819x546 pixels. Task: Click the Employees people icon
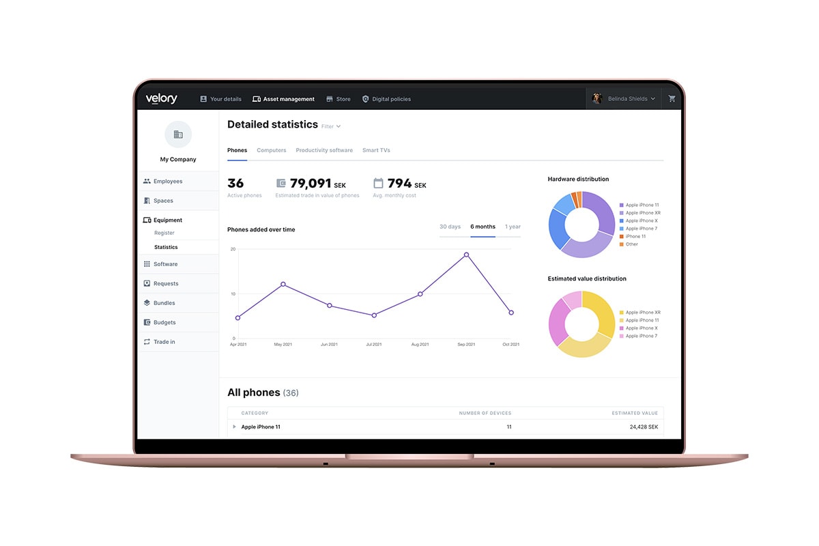pos(147,181)
